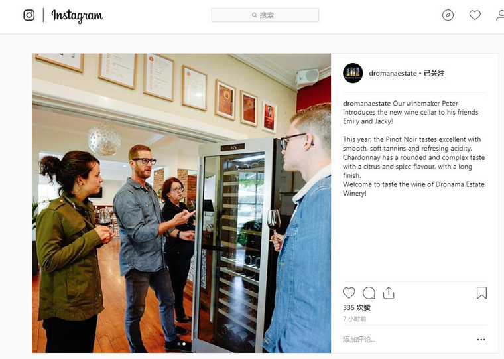
Task: Open the Instagram wordmark home link
Action: [x=77, y=16]
